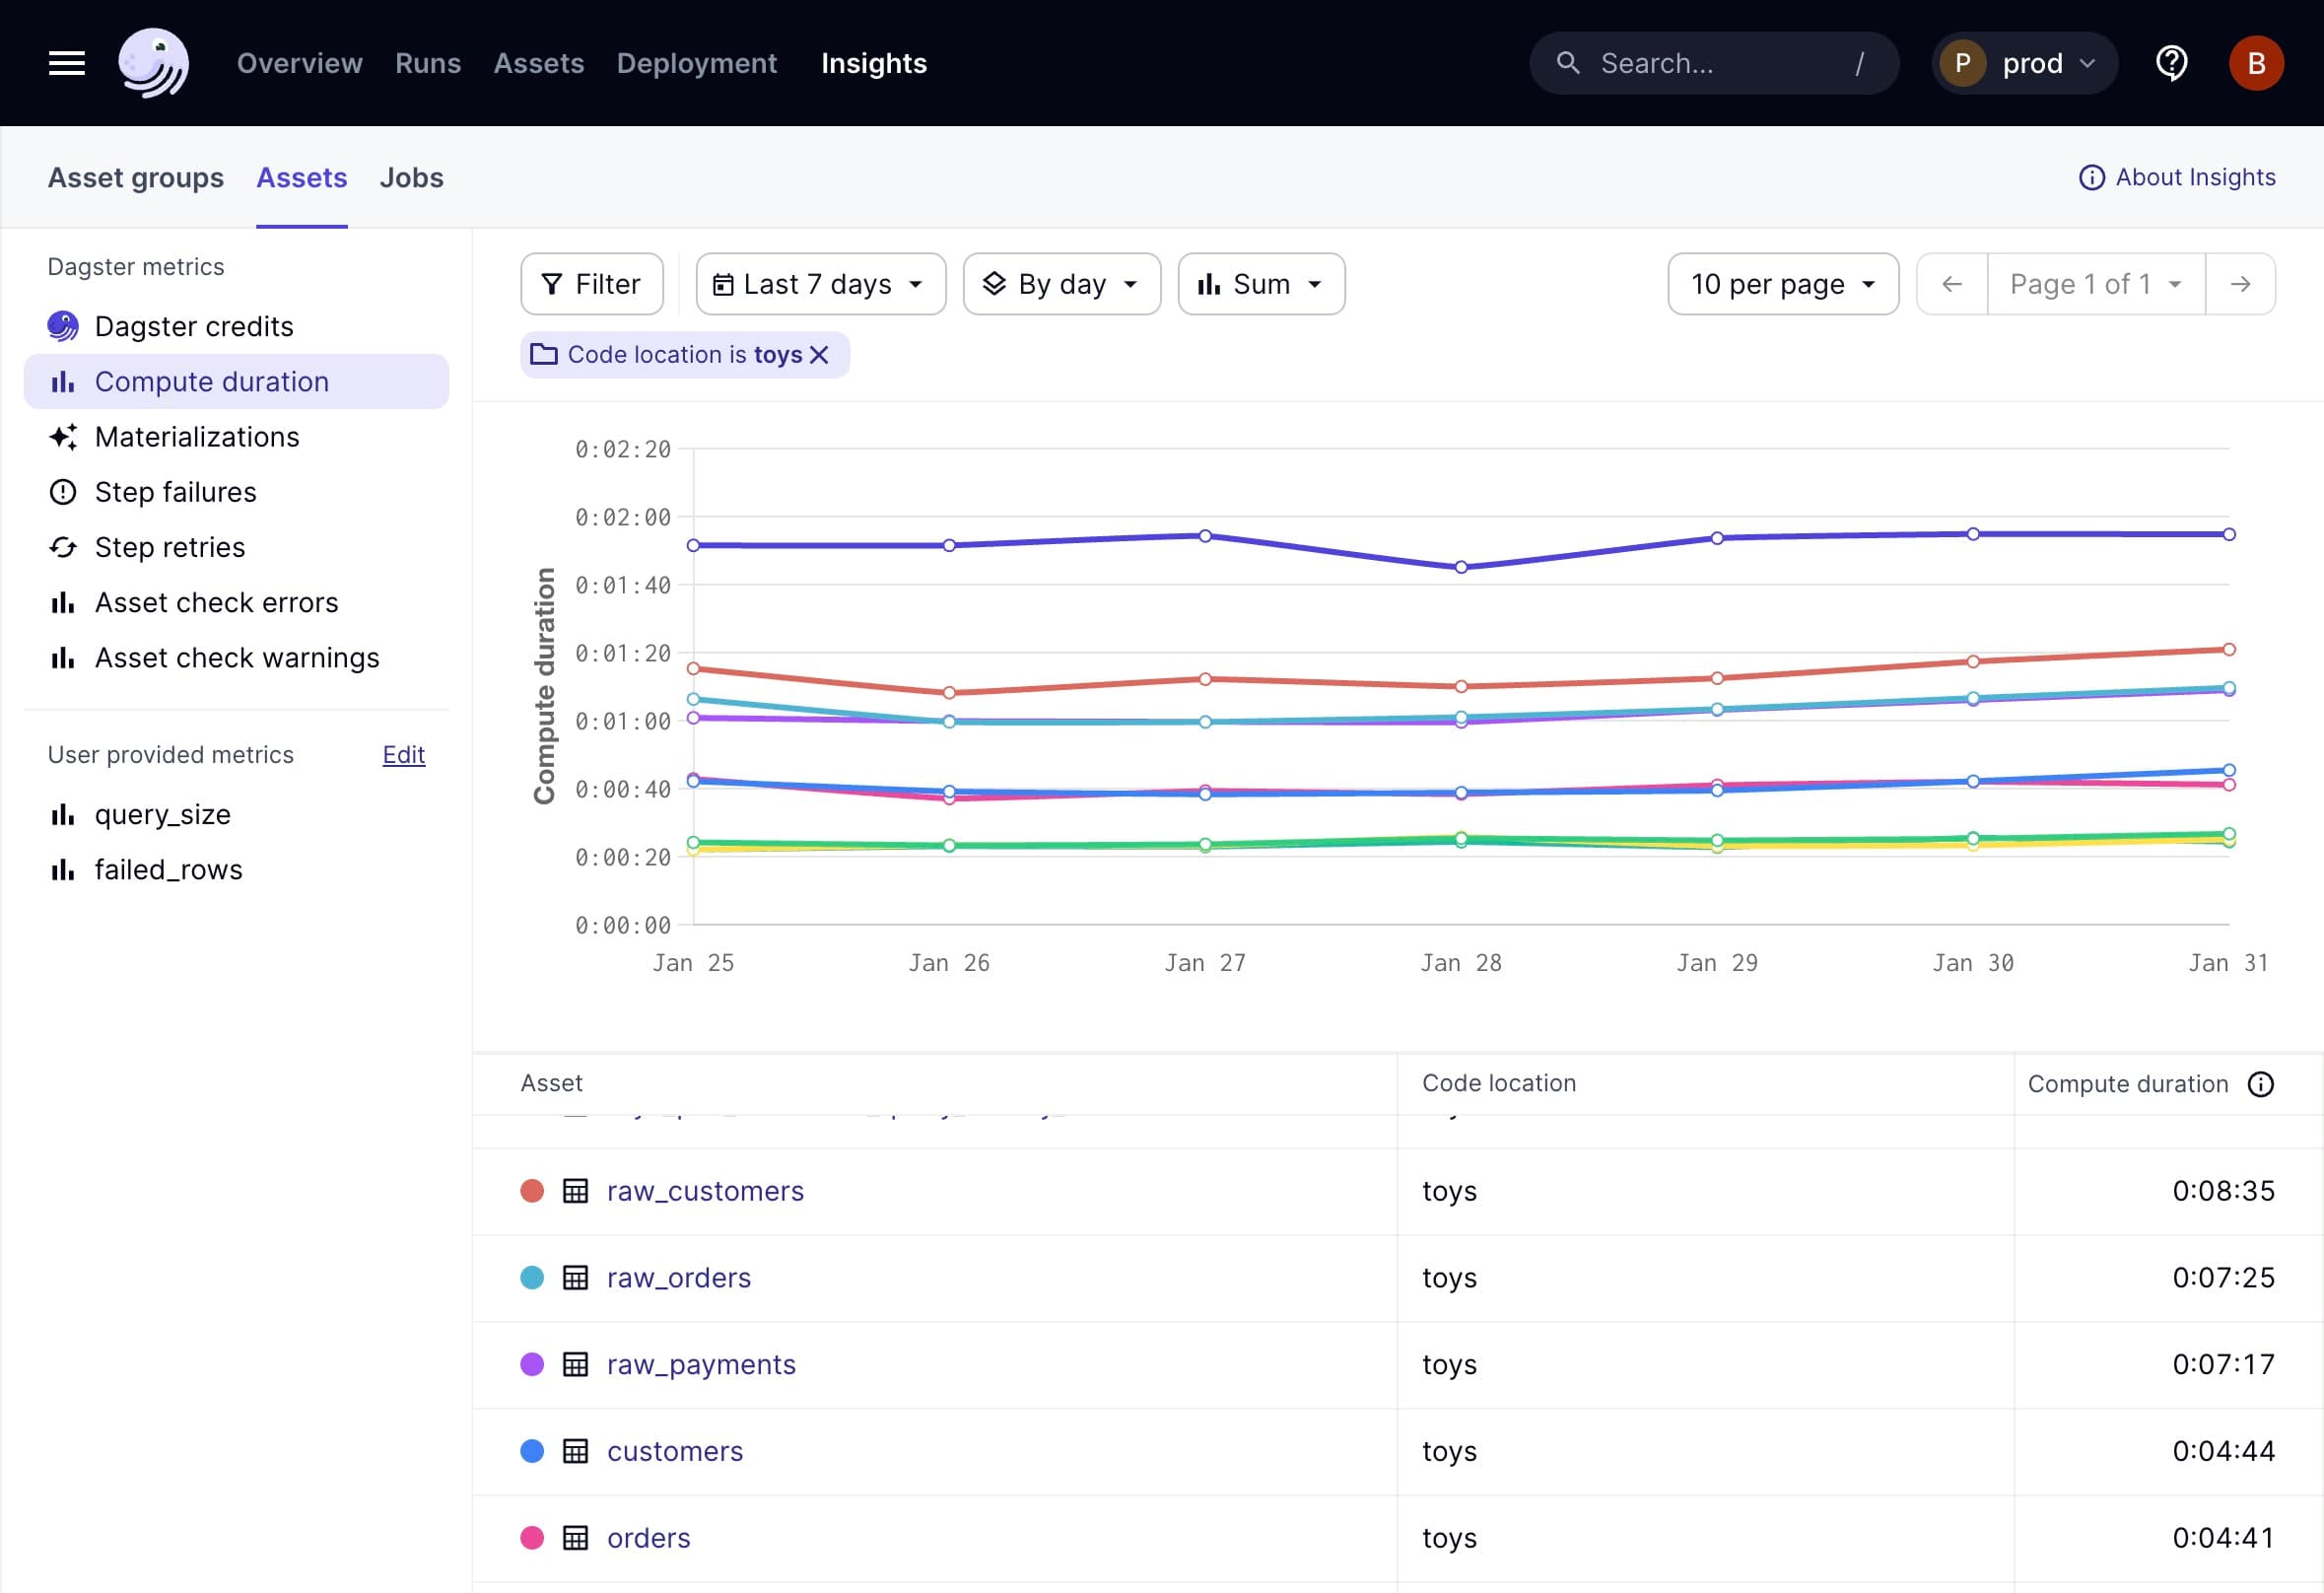Open the Materializations metric
The image size is (2324, 1593).
pyautogui.click(x=197, y=437)
